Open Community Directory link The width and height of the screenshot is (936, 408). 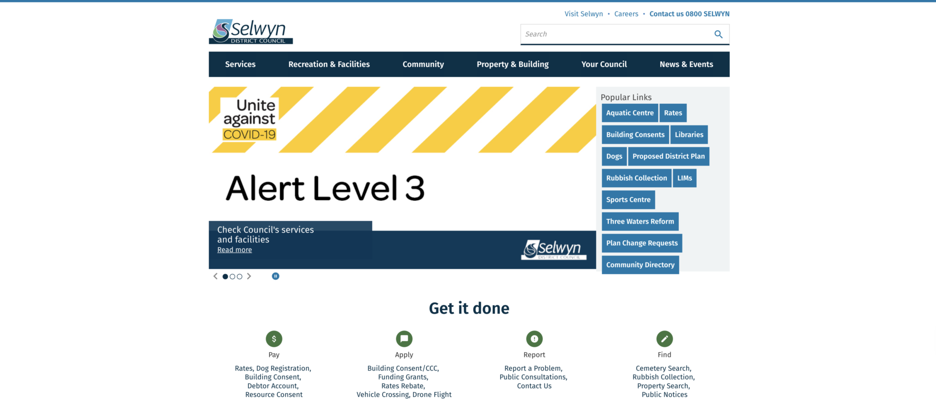pyautogui.click(x=640, y=265)
